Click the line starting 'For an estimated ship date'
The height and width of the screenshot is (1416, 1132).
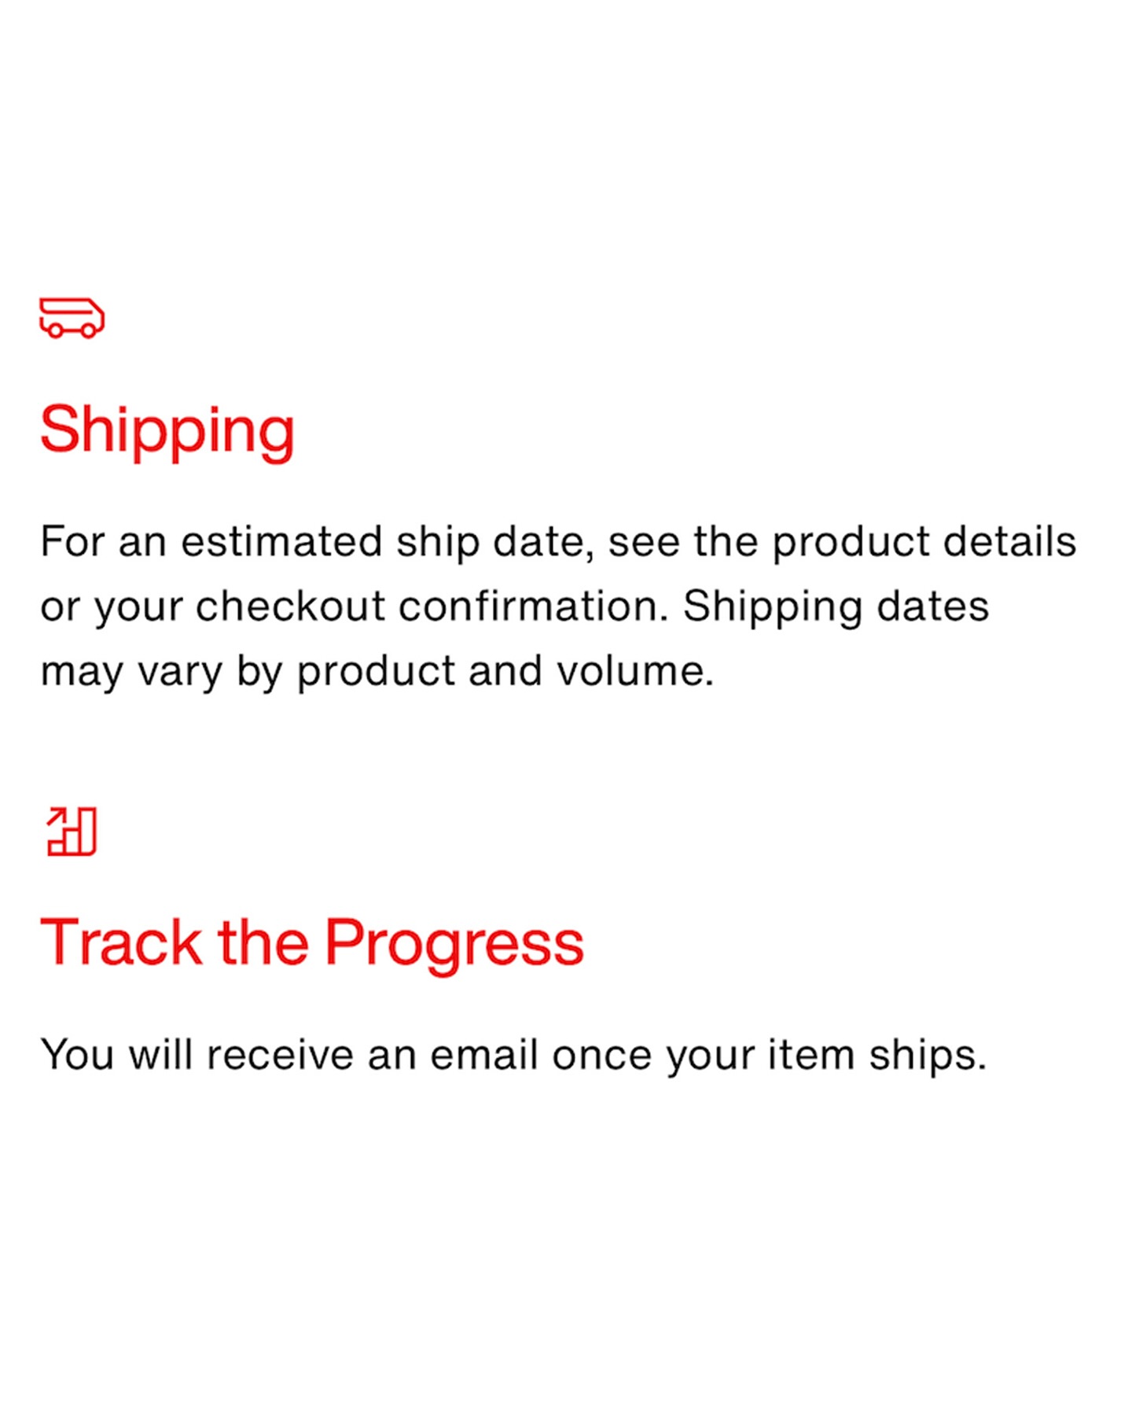pyautogui.click(x=558, y=542)
